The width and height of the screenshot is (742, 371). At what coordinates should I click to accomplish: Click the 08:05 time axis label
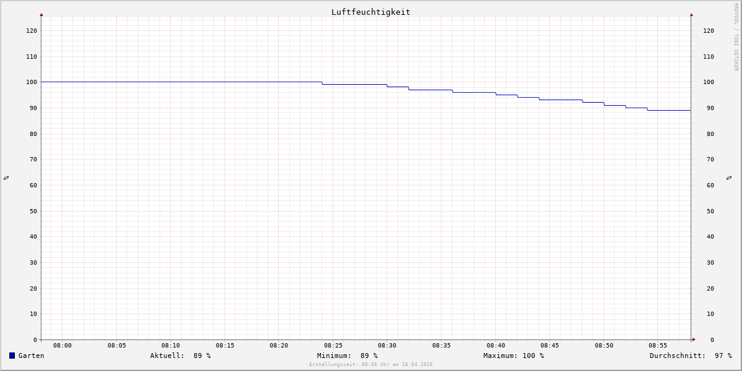[117, 346]
